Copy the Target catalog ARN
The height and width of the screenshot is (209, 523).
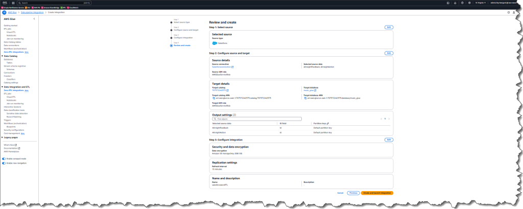click(x=213, y=98)
